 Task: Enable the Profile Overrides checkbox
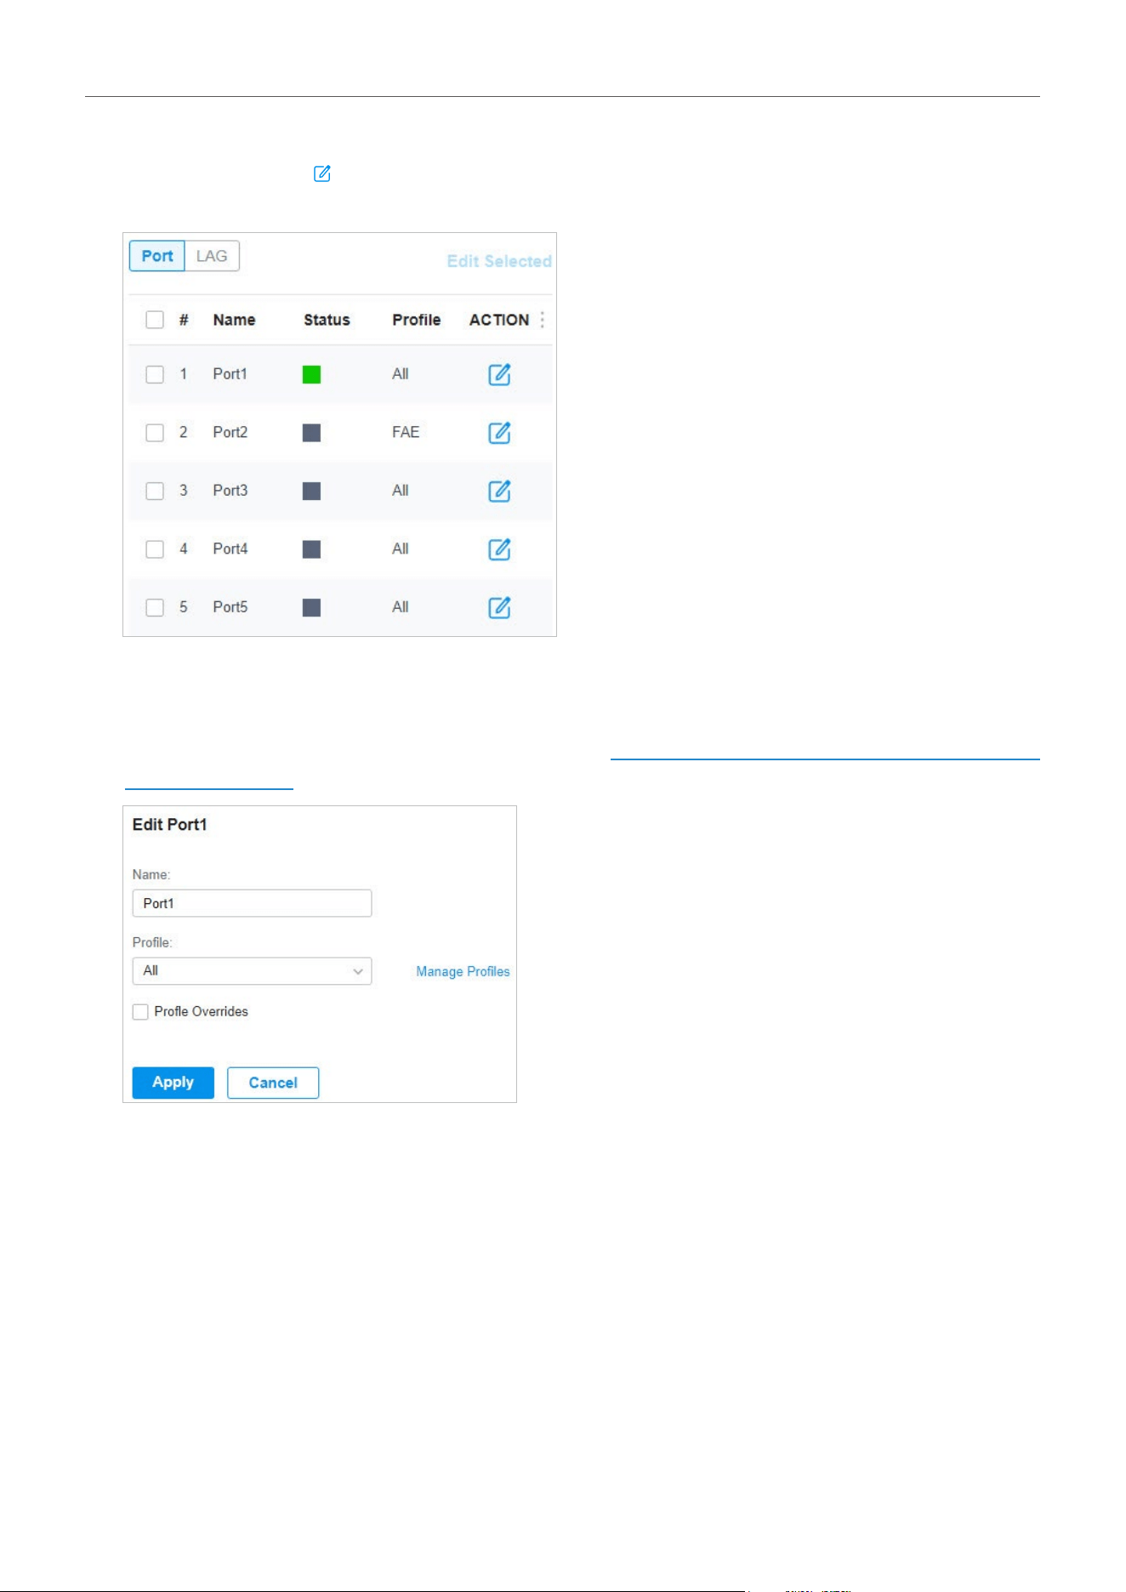tap(140, 1012)
